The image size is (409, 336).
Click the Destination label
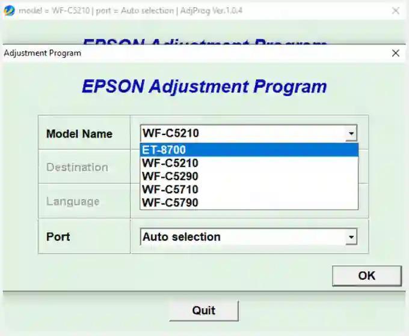[x=77, y=167]
